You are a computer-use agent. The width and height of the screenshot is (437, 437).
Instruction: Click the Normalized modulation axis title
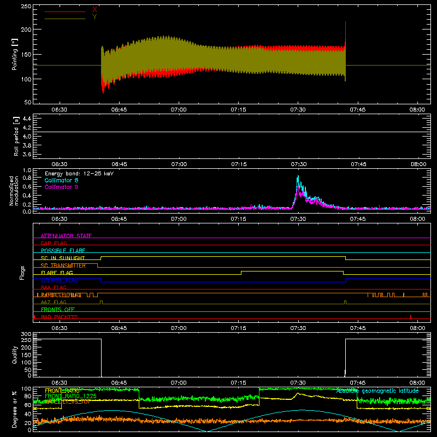(x=14, y=191)
